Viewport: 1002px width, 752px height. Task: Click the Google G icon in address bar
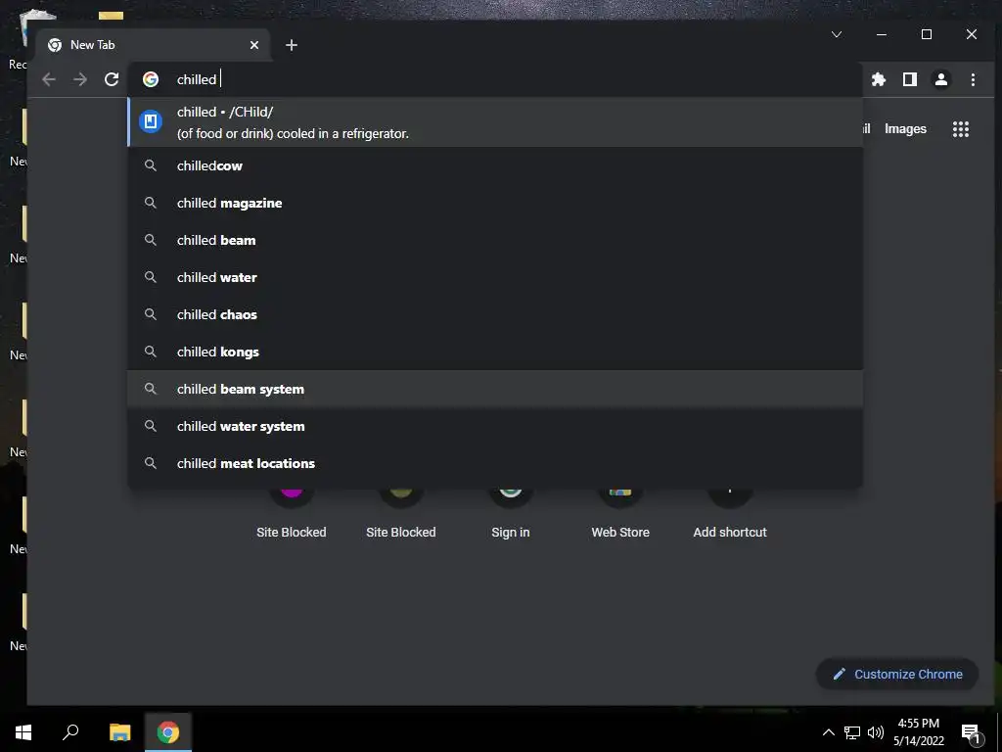(151, 79)
